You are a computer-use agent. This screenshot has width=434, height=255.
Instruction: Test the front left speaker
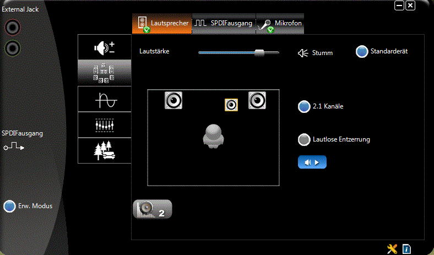pos(173,100)
